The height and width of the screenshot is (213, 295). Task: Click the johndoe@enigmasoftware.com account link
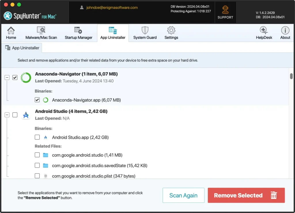[x=112, y=7]
